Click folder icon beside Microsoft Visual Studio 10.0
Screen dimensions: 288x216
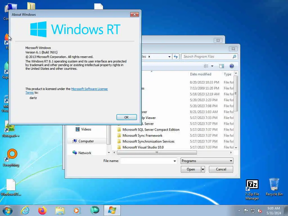point(119,147)
